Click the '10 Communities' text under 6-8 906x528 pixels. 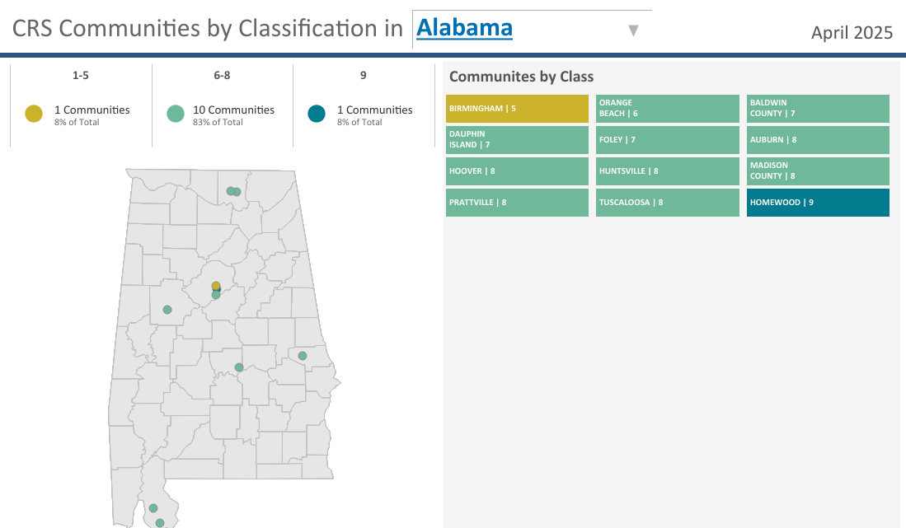click(x=233, y=110)
